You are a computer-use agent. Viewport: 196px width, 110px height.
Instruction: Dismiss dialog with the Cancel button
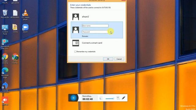119,59
